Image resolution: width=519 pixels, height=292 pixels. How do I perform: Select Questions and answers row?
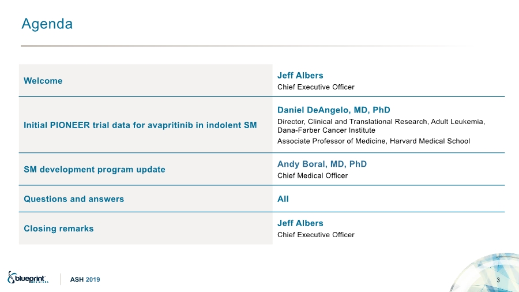[x=74, y=199]
